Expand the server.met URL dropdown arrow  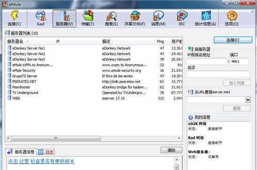248,99
